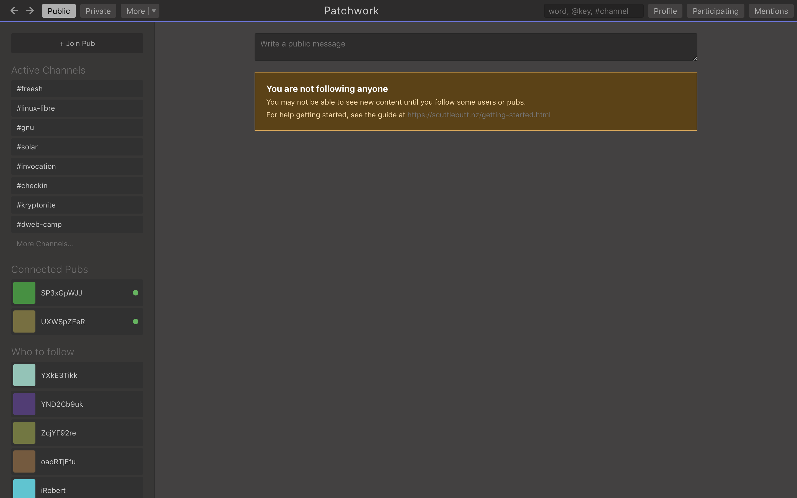Open the #invocation channel
This screenshot has height=498, width=797.
tap(77, 166)
